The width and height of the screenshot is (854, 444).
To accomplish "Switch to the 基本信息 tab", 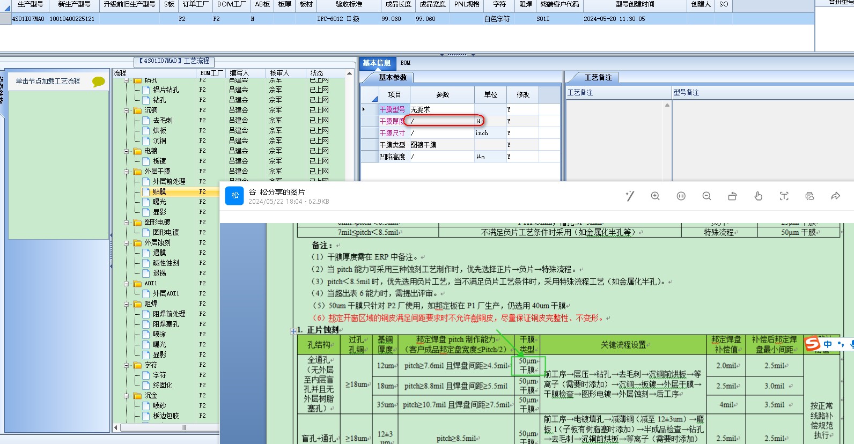I will [377, 63].
